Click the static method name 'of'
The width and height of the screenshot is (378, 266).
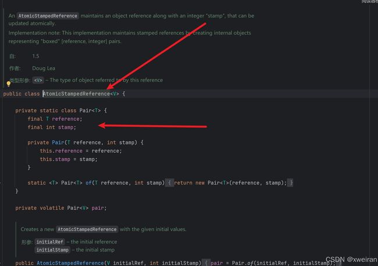tap(88, 183)
